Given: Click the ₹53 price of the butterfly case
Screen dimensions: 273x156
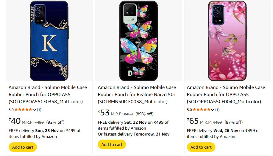Looking at the screenshot, I should coord(104,113).
